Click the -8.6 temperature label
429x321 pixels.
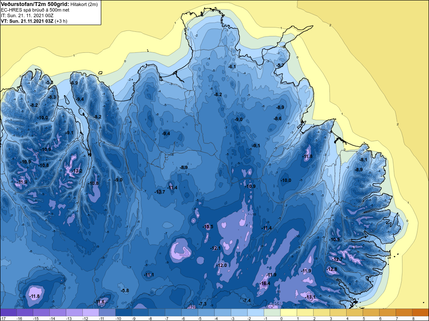click(278, 118)
